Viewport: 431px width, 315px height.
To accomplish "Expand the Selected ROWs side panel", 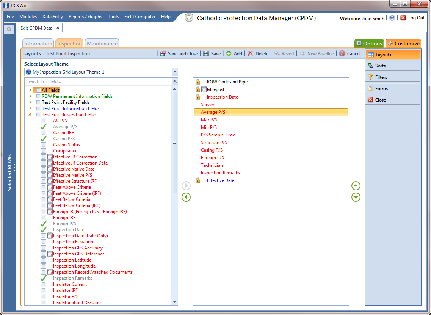I will coord(9,172).
